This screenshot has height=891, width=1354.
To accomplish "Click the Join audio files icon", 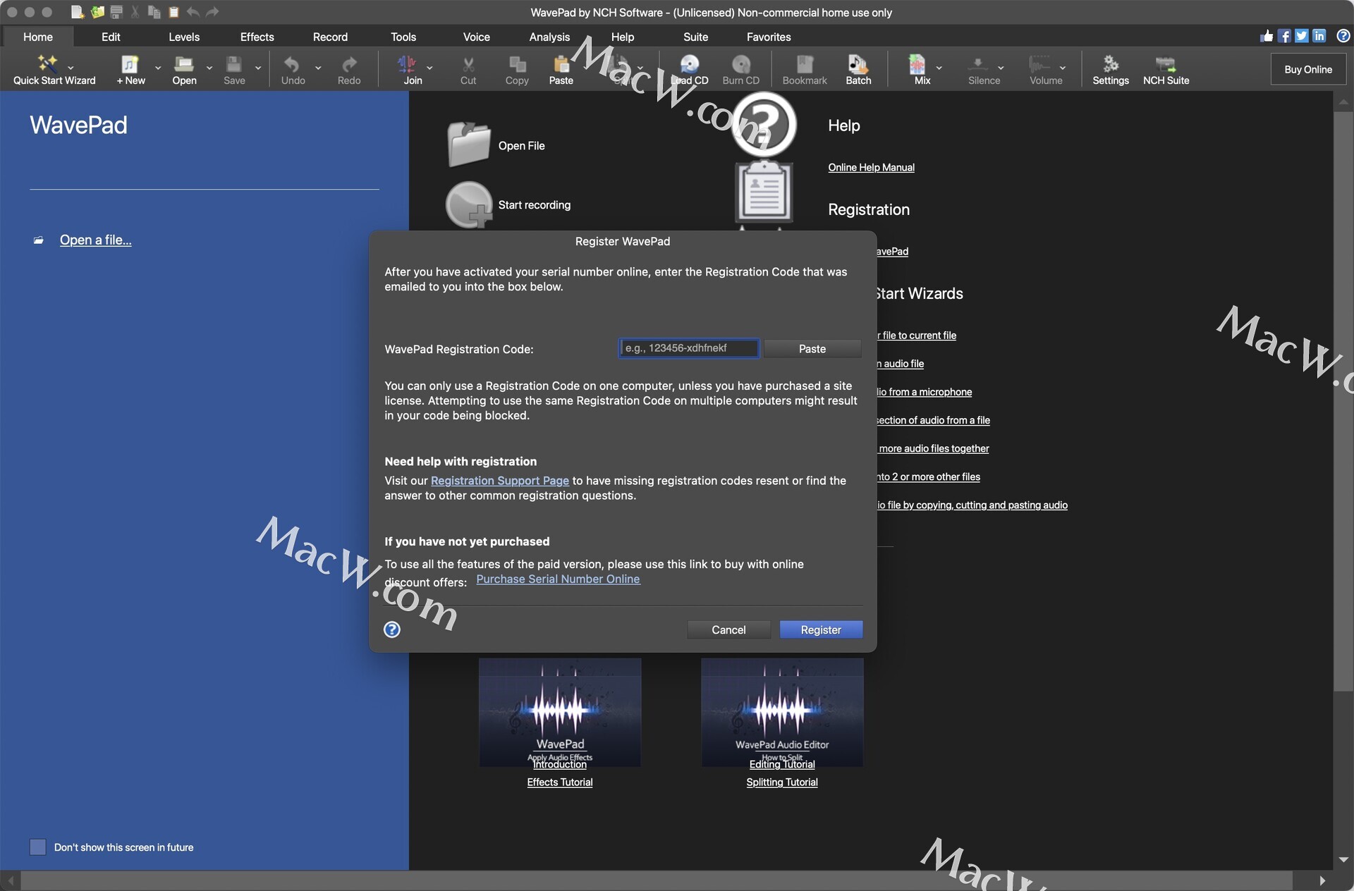I will point(408,64).
